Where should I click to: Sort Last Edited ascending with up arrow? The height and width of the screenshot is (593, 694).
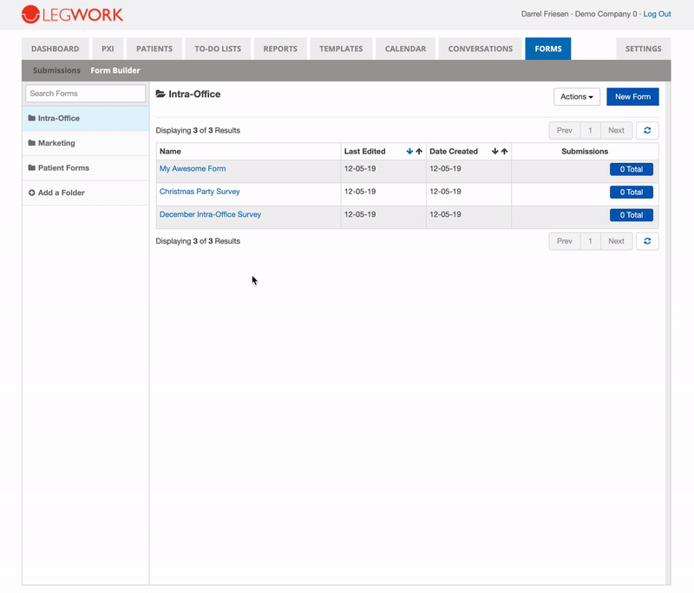tap(419, 151)
